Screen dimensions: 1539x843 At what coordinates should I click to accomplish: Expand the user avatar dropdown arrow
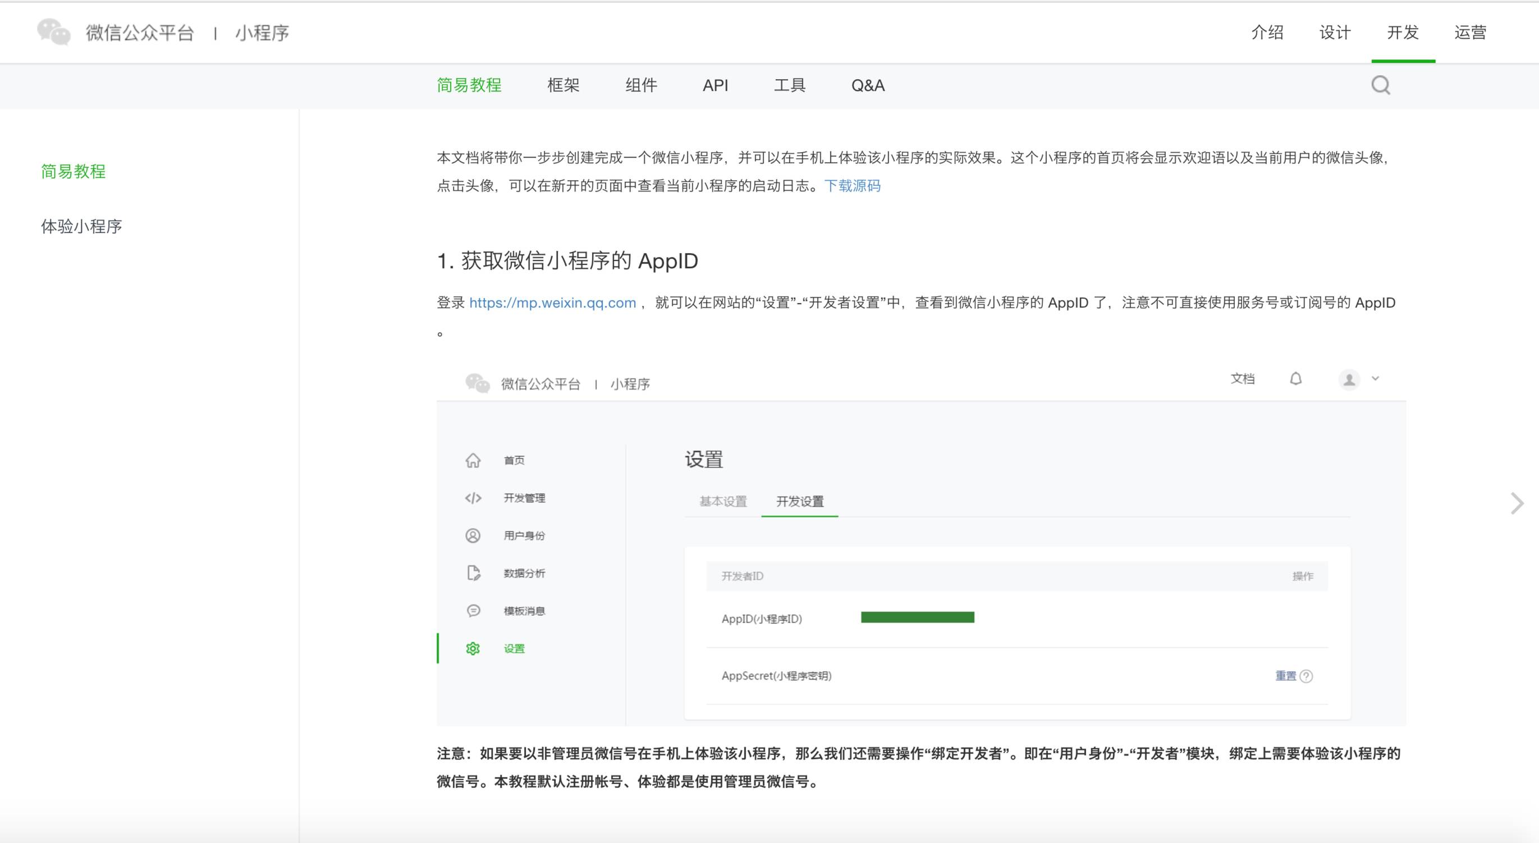[1375, 378]
